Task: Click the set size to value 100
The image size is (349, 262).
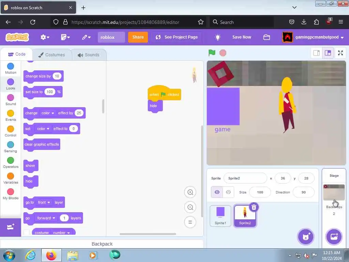Action: click(50, 92)
